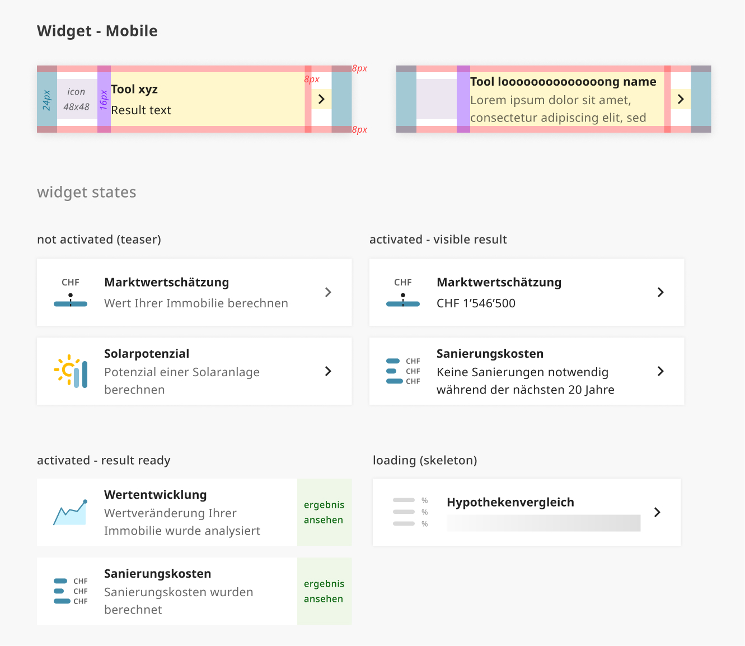Click 'CHF 1'546'500' value text
This screenshot has width=745, height=646.
pyautogui.click(x=476, y=303)
